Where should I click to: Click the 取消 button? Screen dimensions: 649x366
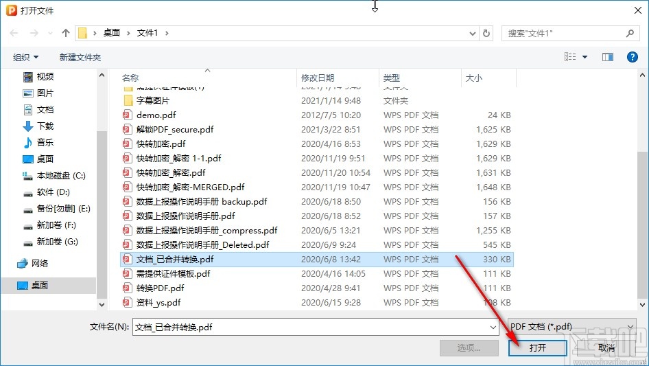pos(606,347)
